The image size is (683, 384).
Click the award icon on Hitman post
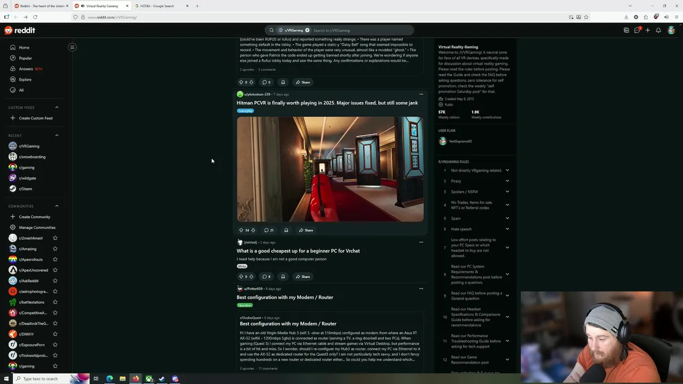tap(286, 230)
